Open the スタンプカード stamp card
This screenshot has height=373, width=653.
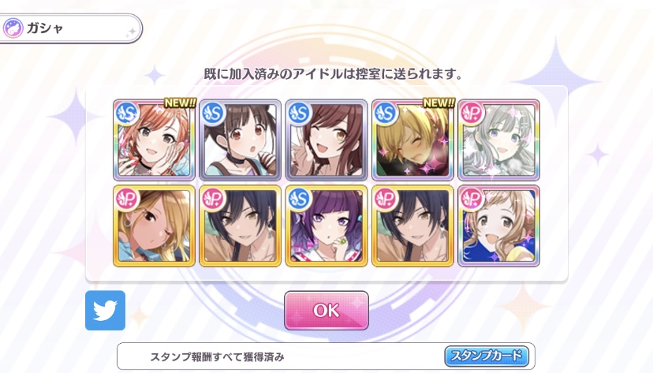click(487, 356)
